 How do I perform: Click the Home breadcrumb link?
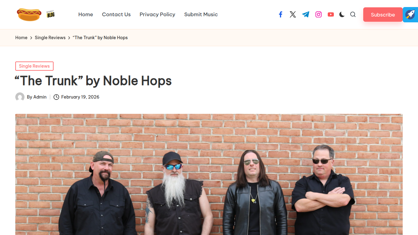click(x=21, y=38)
